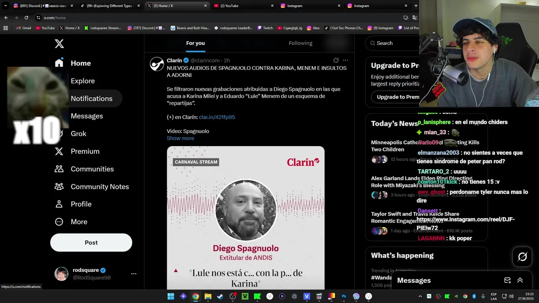Expand the Messages drawer chevrons

click(520, 280)
